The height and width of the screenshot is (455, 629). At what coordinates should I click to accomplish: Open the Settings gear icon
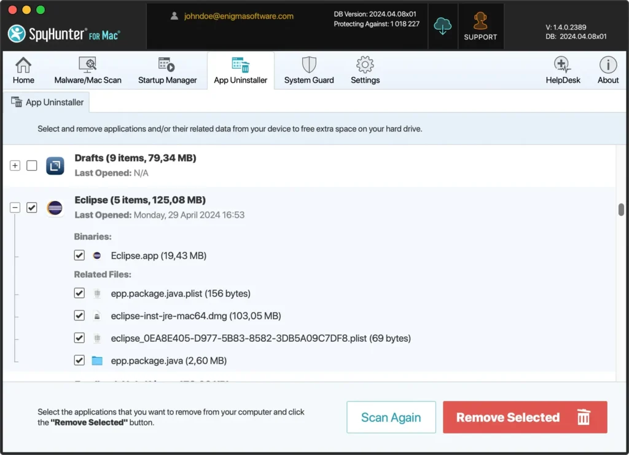pos(365,65)
